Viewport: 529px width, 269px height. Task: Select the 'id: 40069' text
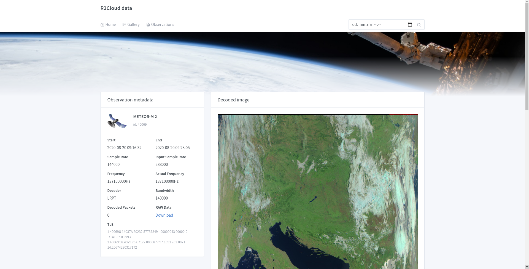[140, 125]
